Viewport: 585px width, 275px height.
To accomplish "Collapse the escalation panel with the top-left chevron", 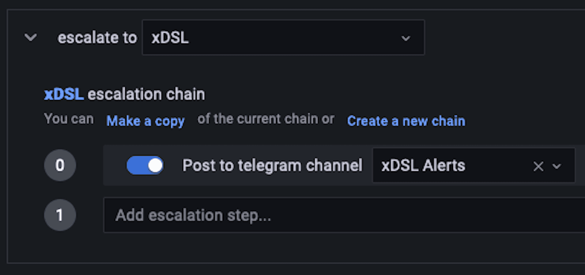I will (x=31, y=37).
